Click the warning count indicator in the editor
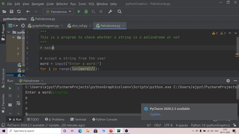Screen dimensions: 239x134 click(215, 33)
